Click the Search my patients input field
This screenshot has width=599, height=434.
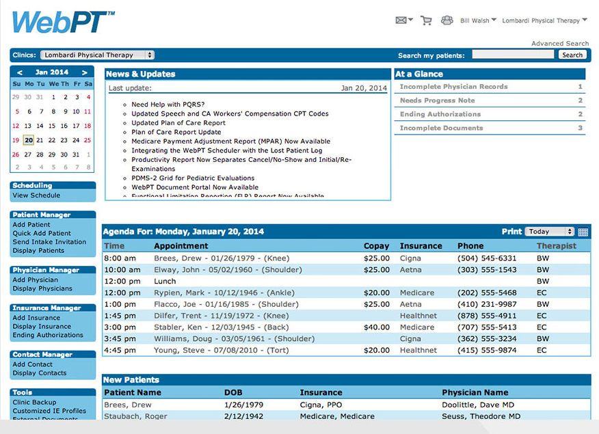coord(512,55)
